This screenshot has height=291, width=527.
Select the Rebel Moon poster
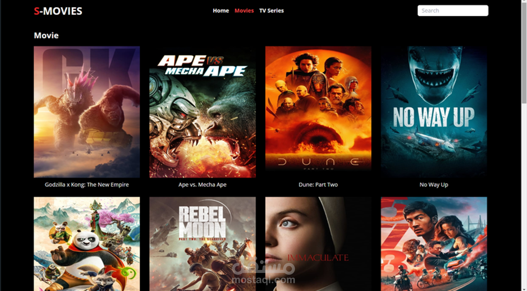point(203,244)
